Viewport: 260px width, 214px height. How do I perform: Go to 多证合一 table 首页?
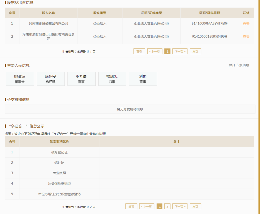pos(131,206)
